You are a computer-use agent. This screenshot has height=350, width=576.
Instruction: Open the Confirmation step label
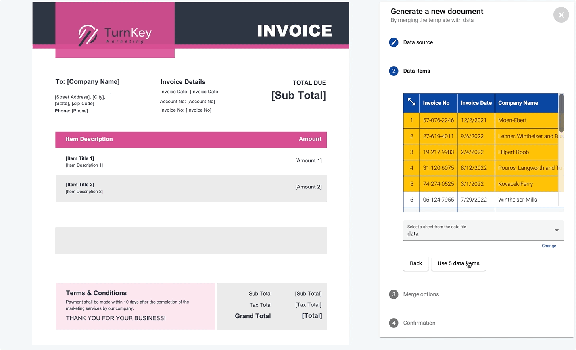tap(419, 323)
